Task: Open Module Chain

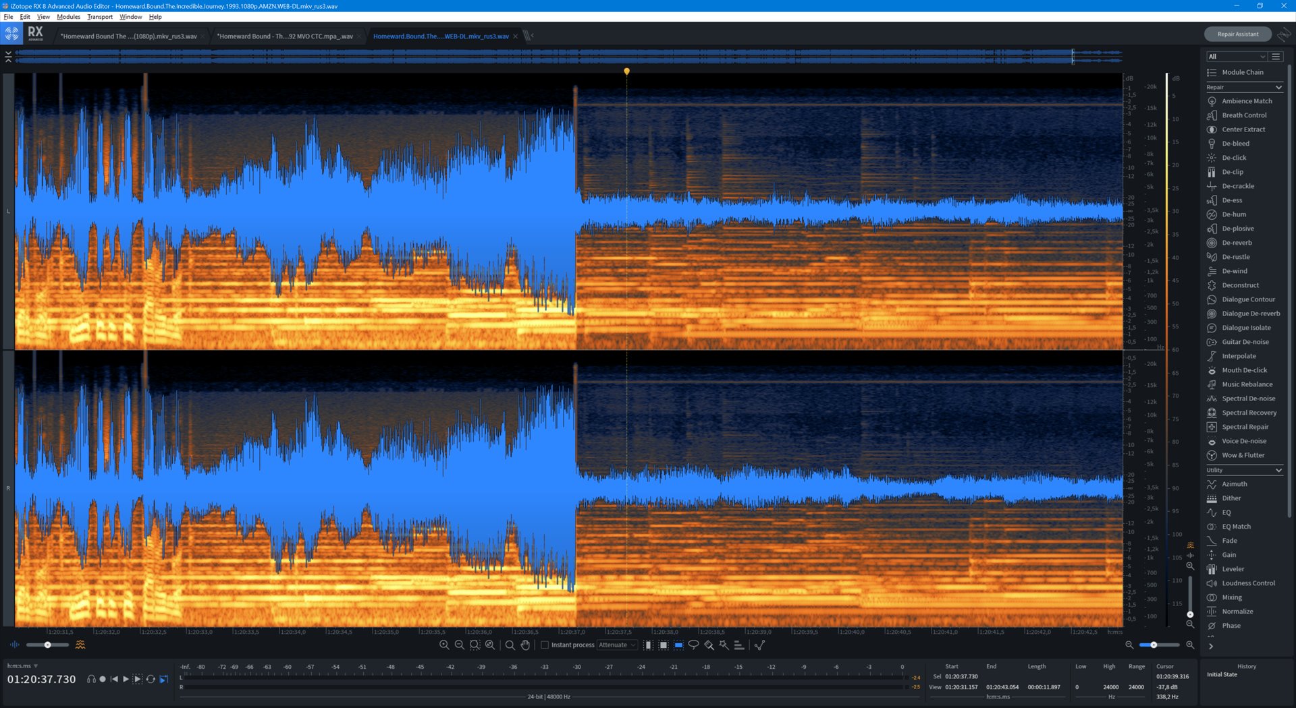Action: click(x=1242, y=72)
